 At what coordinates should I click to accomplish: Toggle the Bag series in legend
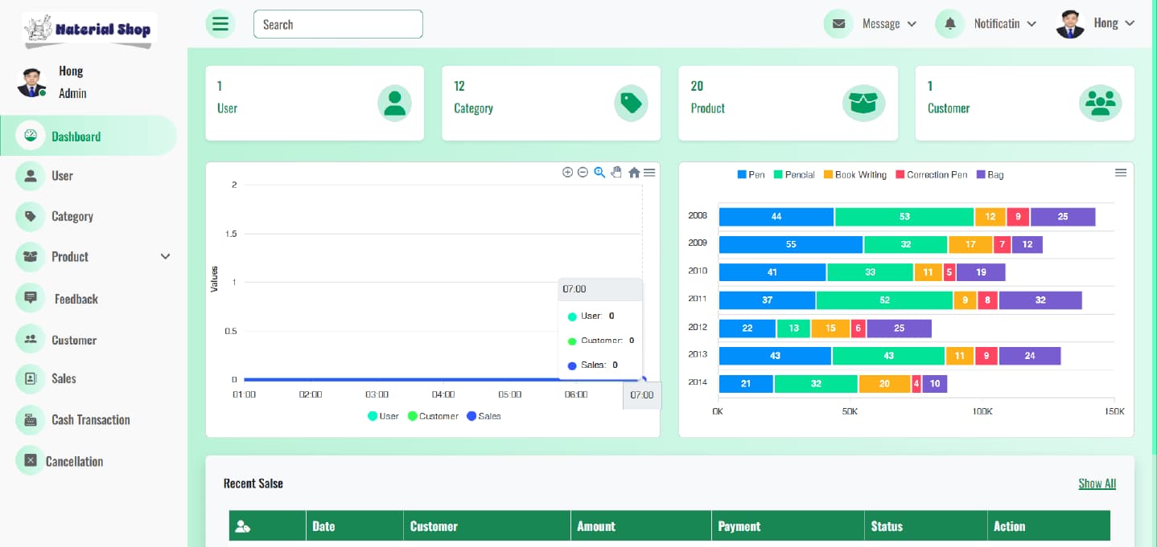coord(990,174)
